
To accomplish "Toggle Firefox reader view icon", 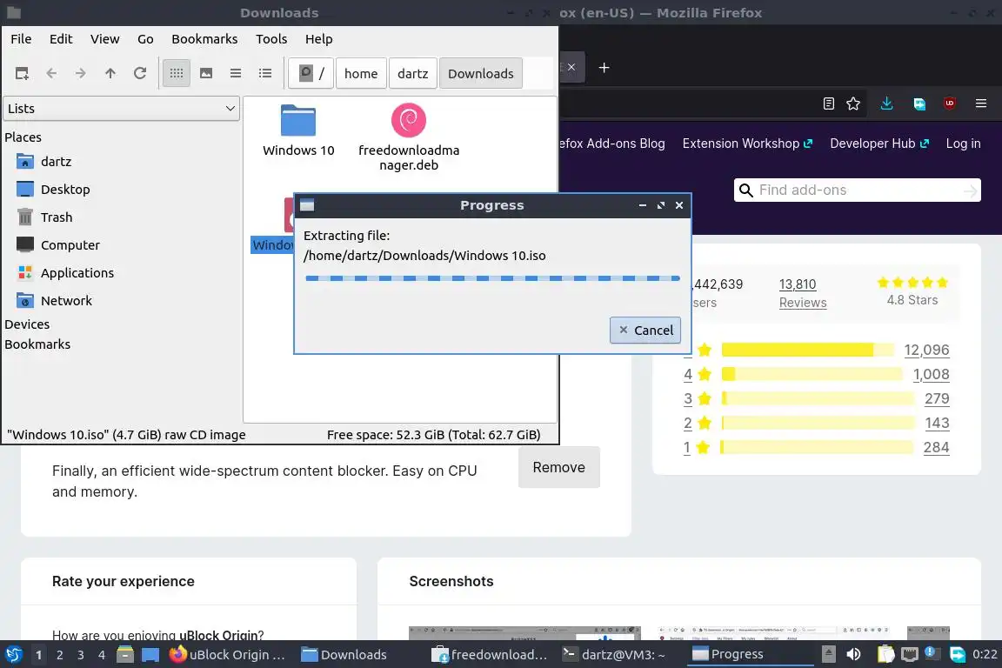I will coord(829,104).
